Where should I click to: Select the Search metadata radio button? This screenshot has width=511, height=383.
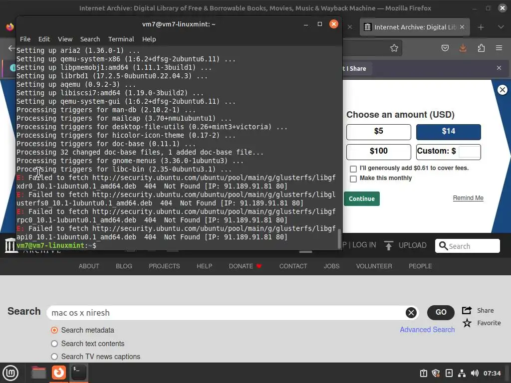click(54, 330)
